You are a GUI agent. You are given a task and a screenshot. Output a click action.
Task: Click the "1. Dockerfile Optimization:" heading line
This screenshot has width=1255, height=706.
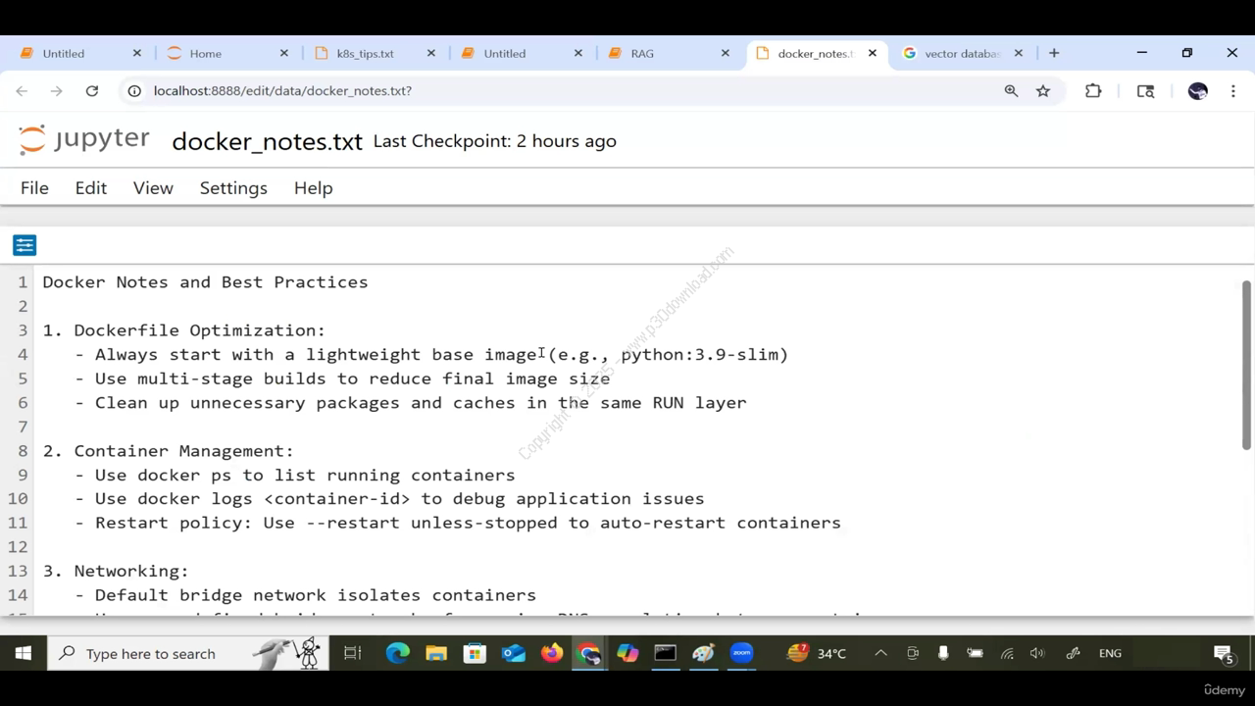(x=183, y=330)
